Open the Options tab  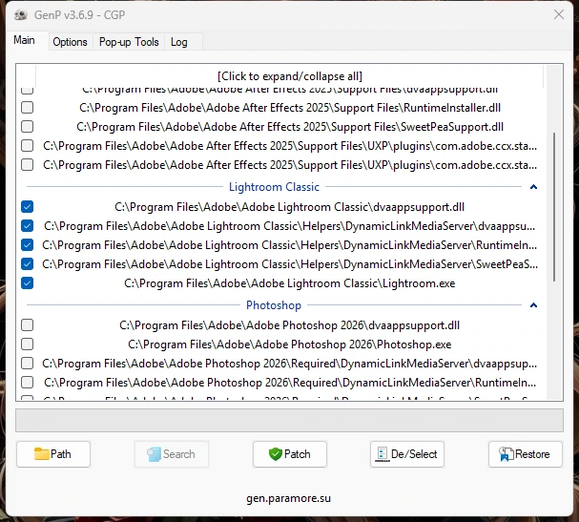pos(70,42)
